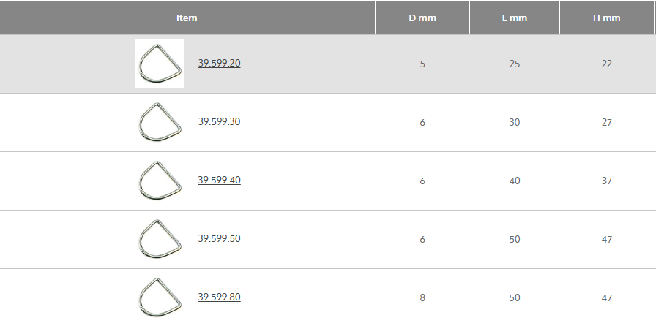
Task: Follow the 39.599.30 product link
Action: click(219, 121)
